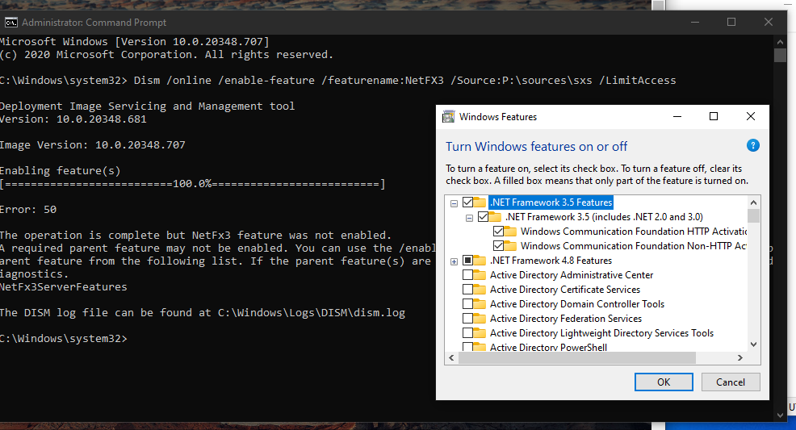Viewport: 796px width, 430px height.
Task: Enable Active Directory Domain Controller Tools checkbox
Action: tap(467, 304)
